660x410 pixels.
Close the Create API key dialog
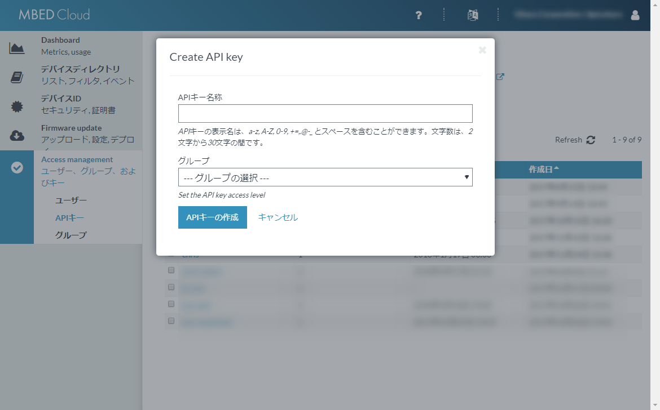pos(482,50)
